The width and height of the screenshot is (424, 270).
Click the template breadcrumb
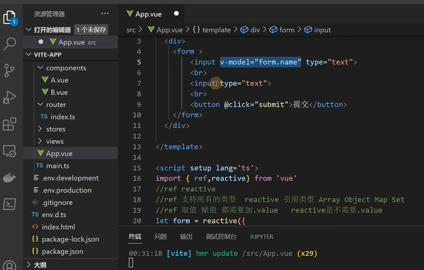coord(212,29)
